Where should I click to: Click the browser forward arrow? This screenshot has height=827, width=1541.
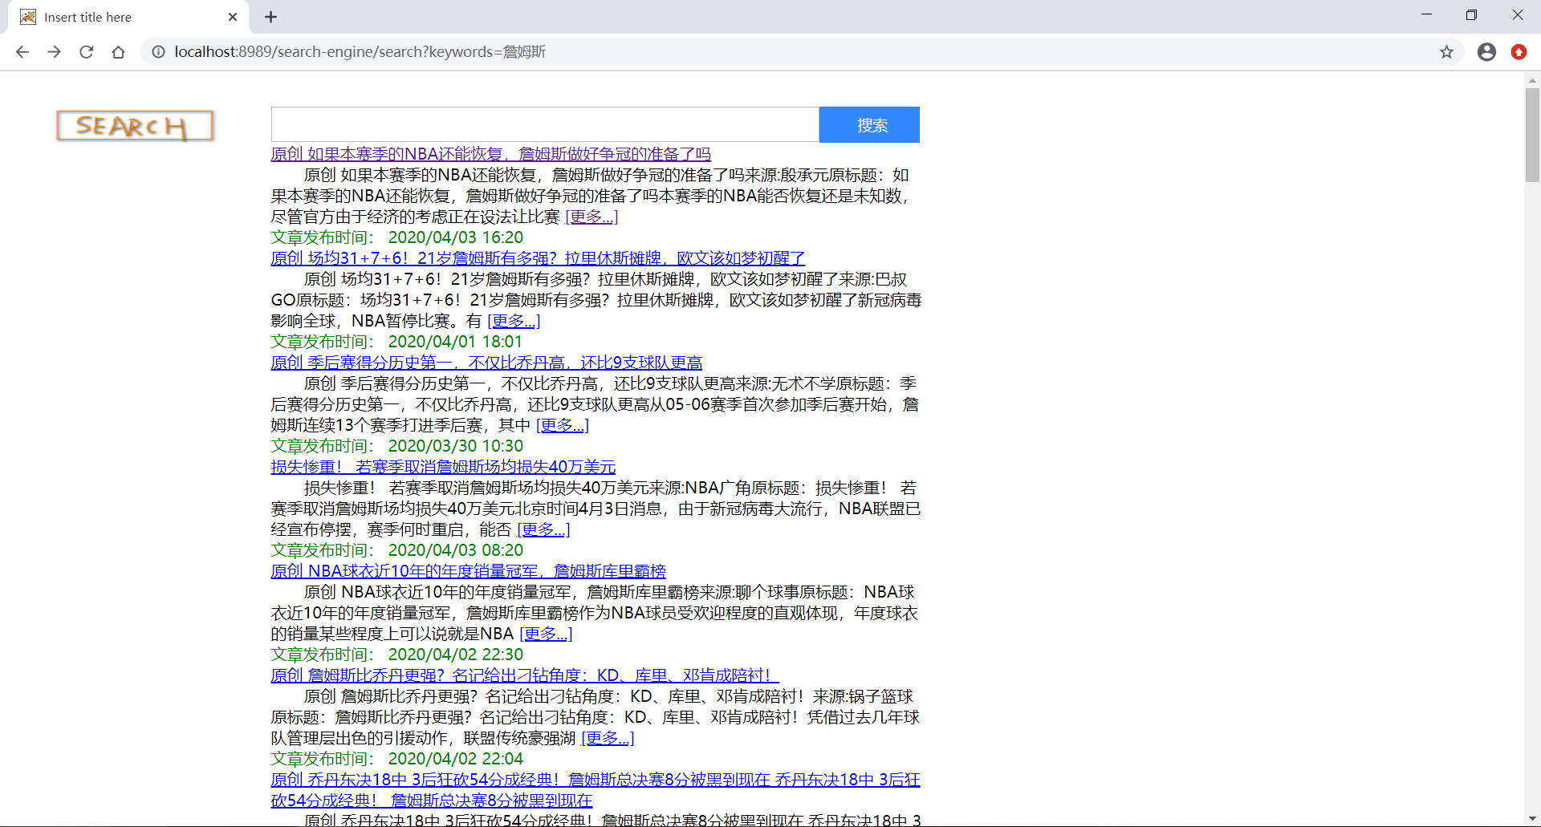point(55,52)
